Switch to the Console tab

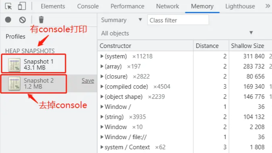[x=88, y=6]
